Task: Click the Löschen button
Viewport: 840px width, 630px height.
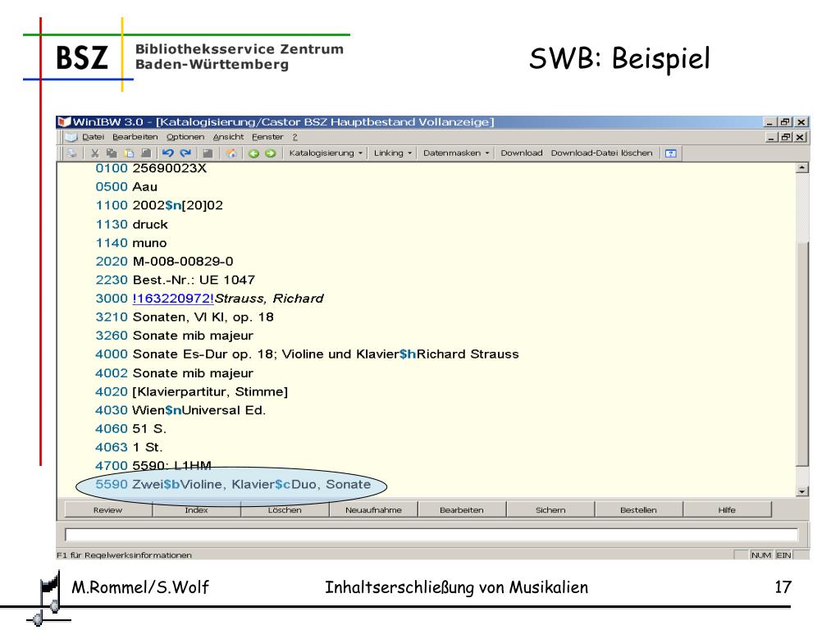Action: point(285,510)
